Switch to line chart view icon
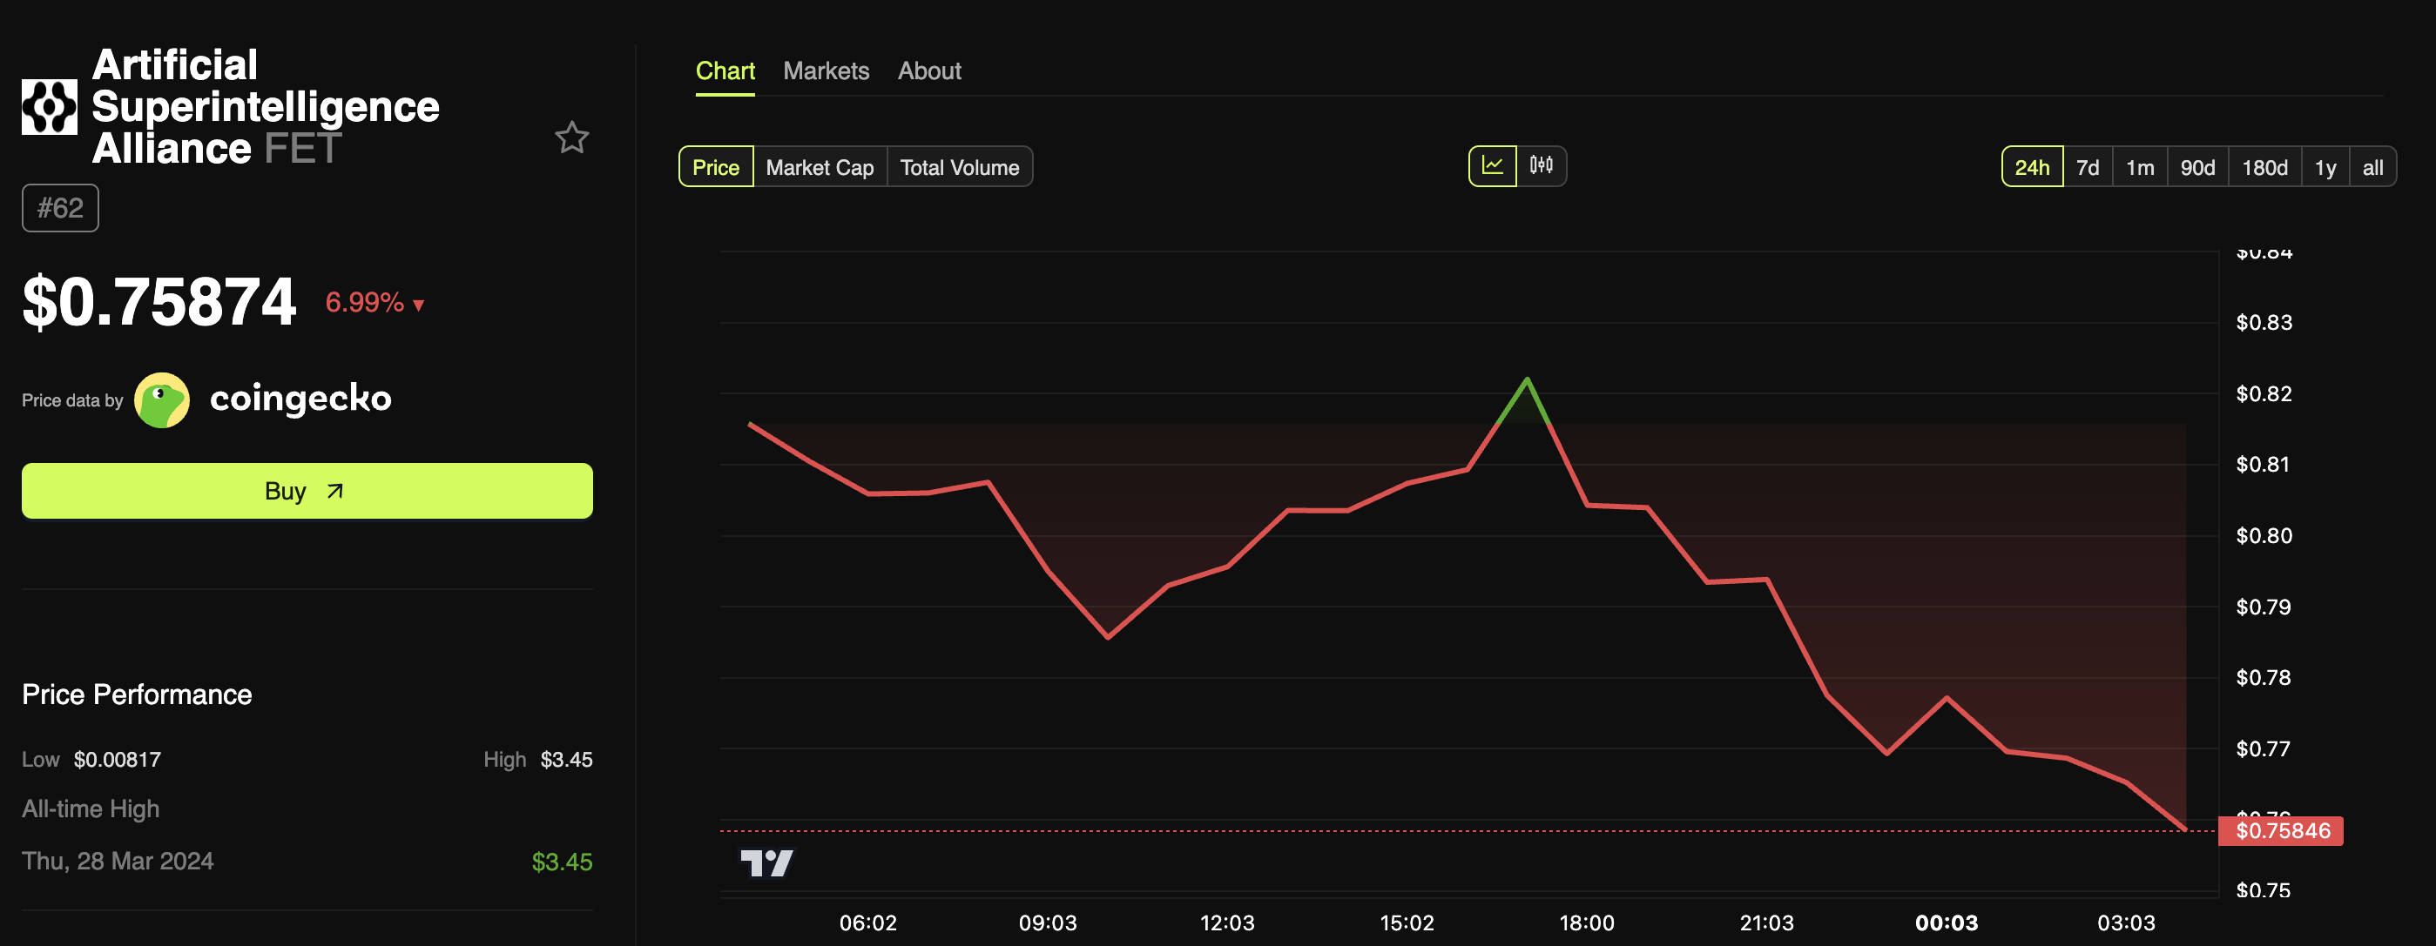The height and width of the screenshot is (946, 2436). [1492, 166]
